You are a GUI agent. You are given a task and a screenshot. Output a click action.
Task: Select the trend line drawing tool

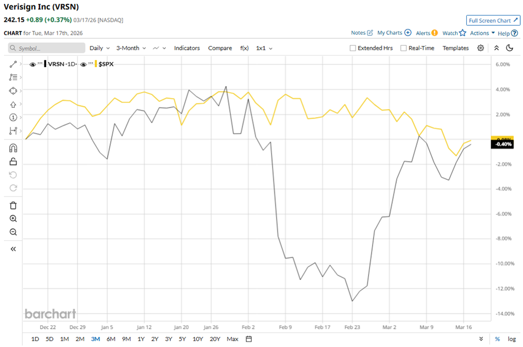click(x=13, y=64)
